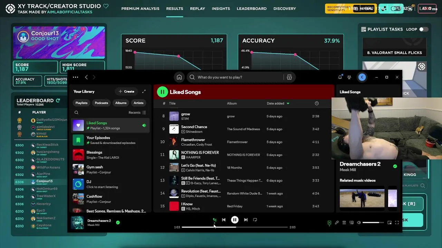This screenshot has height=248, width=442.
Task: Skip to next track
Action: (x=246, y=220)
